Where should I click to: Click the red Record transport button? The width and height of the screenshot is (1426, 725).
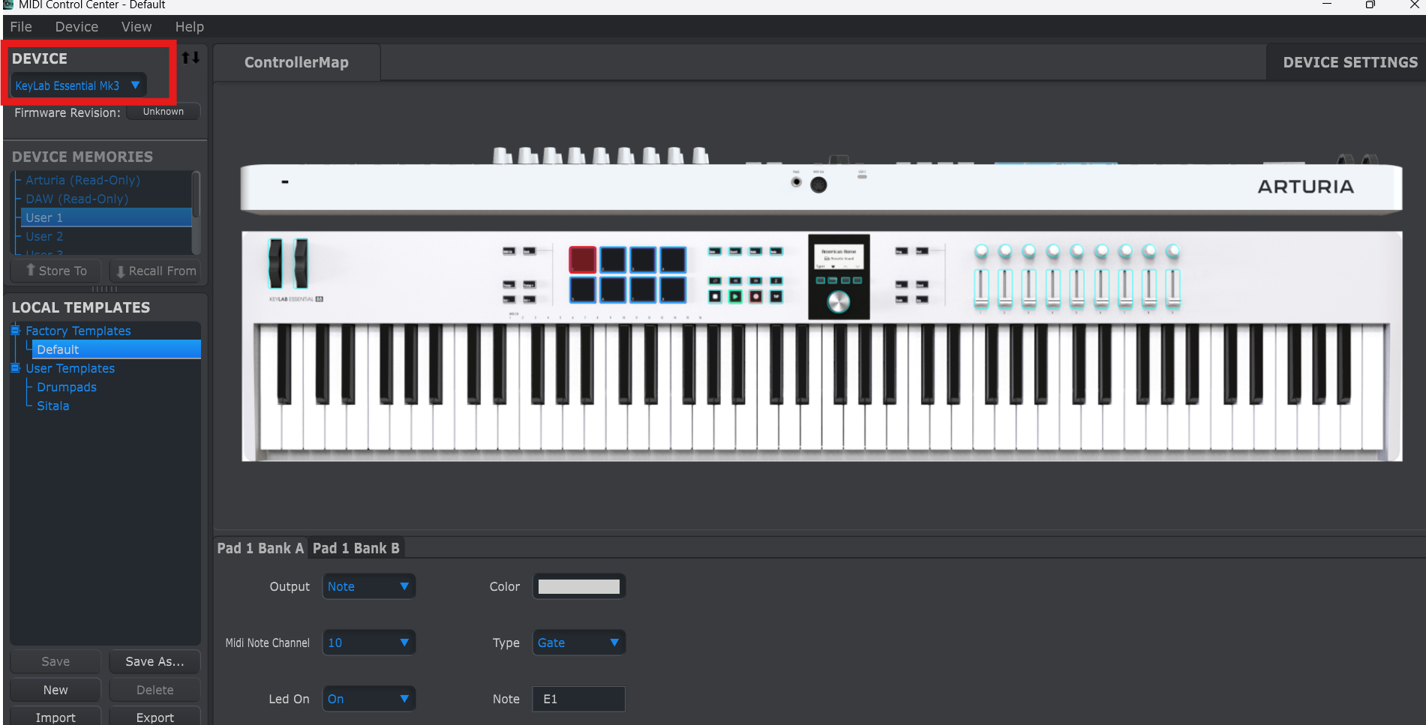pos(755,297)
